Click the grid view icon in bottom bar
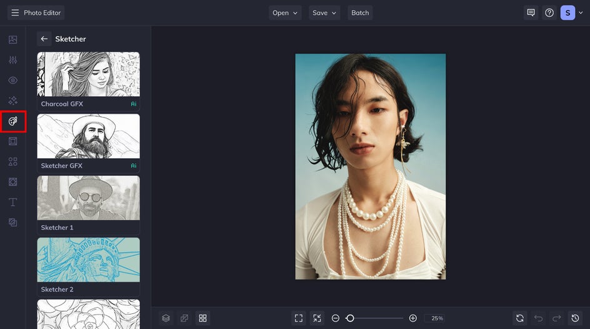The height and width of the screenshot is (329, 590). point(202,318)
